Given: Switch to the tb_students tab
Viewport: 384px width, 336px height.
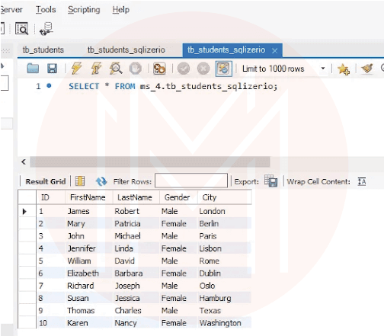Looking at the screenshot, I should (43, 50).
